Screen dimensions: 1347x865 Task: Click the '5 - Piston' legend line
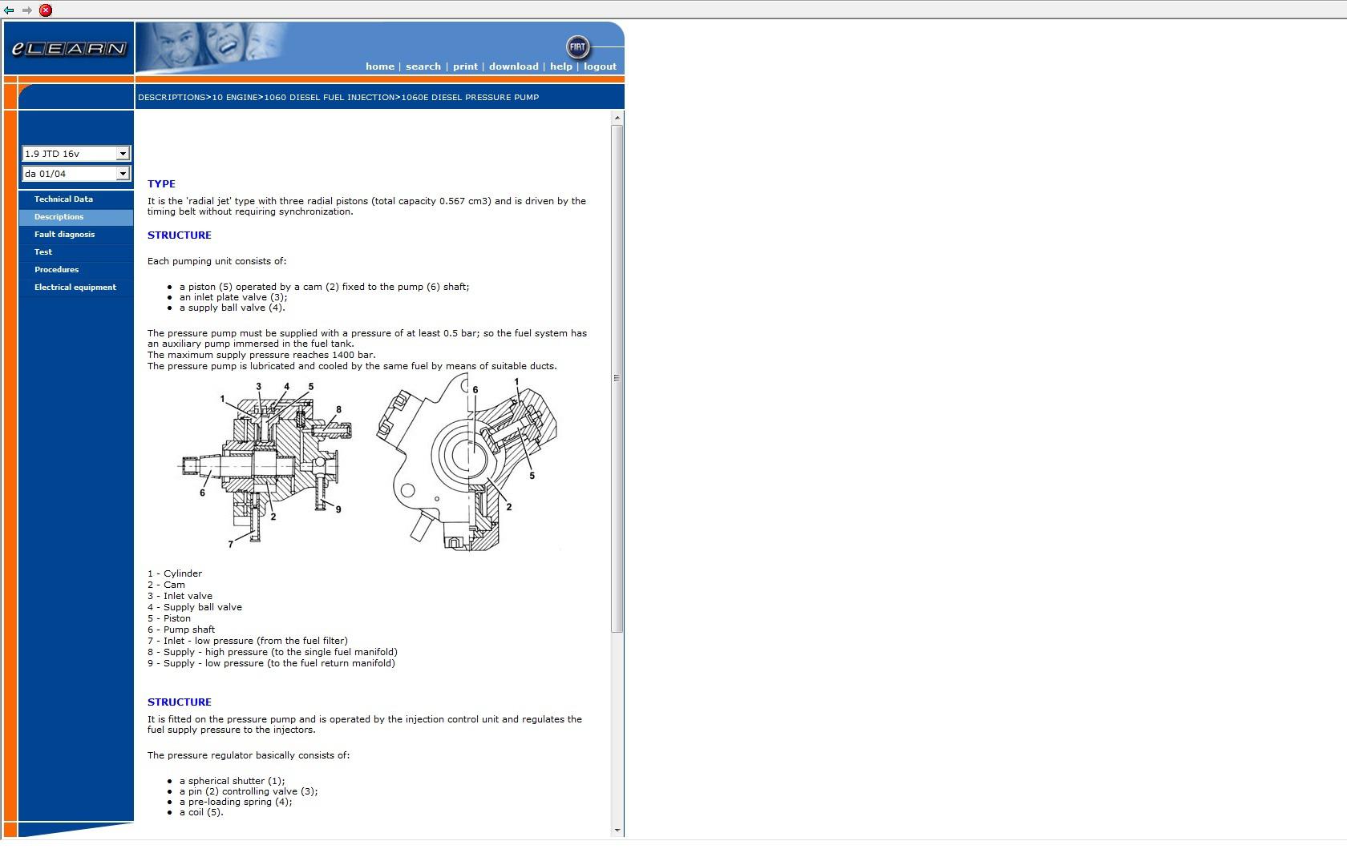tap(169, 618)
